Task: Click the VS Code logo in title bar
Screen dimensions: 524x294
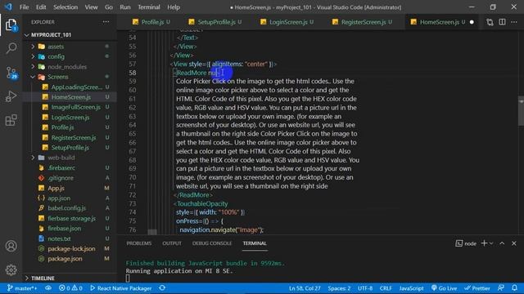Action: [x=8, y=7]
